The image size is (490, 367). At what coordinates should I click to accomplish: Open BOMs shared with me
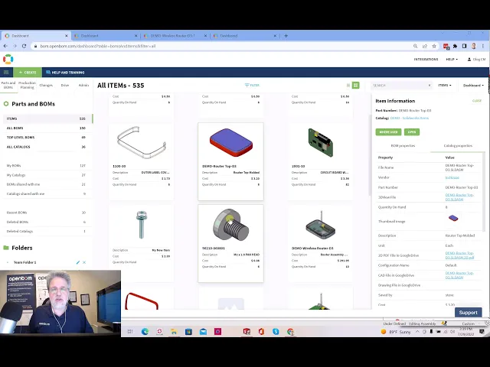[46, 184]
